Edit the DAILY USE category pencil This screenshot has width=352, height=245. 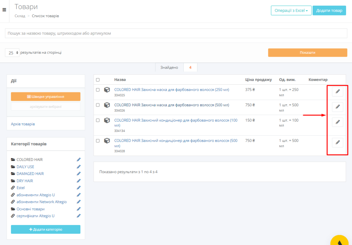pyautogui.click(x=78, y=167)
